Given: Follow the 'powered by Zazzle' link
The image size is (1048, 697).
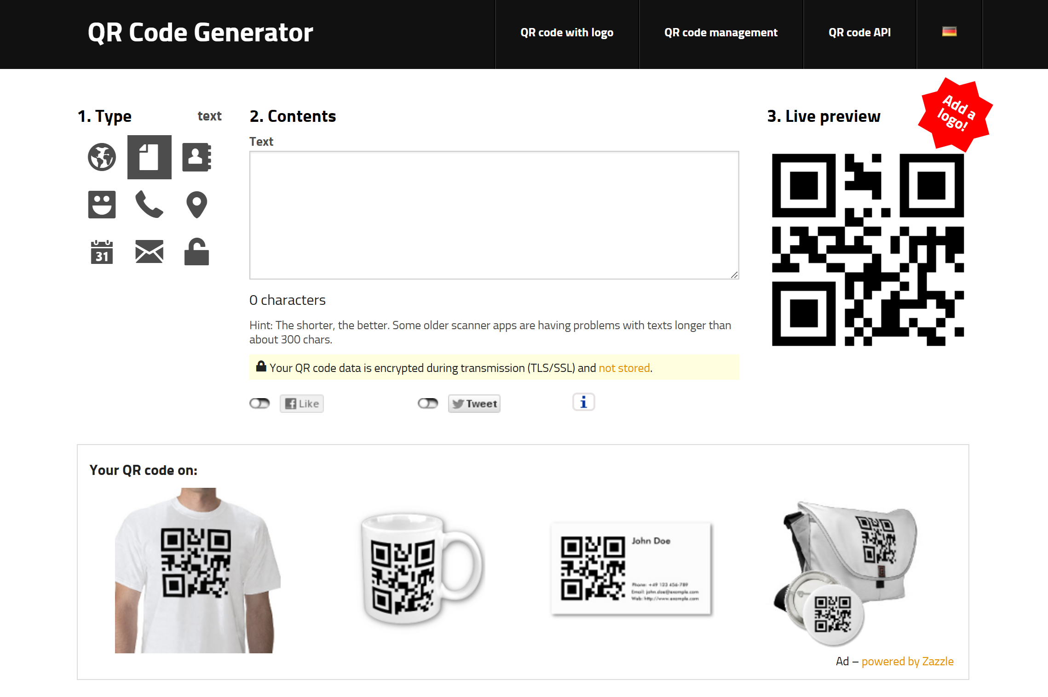Looking at the screenshot, I should (x=907, y=662).
